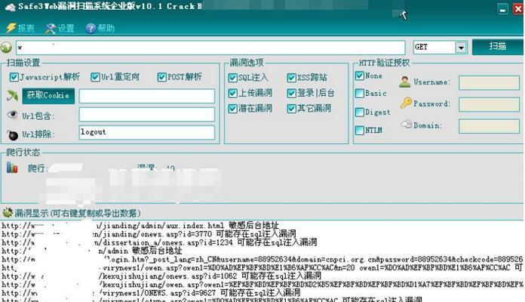Enable Digest authentication checkbox
The image size is (525, 302).
coord(360,112)
